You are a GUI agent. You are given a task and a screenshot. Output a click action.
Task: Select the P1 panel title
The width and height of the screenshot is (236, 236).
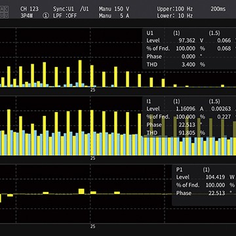[x=179, y=170]
